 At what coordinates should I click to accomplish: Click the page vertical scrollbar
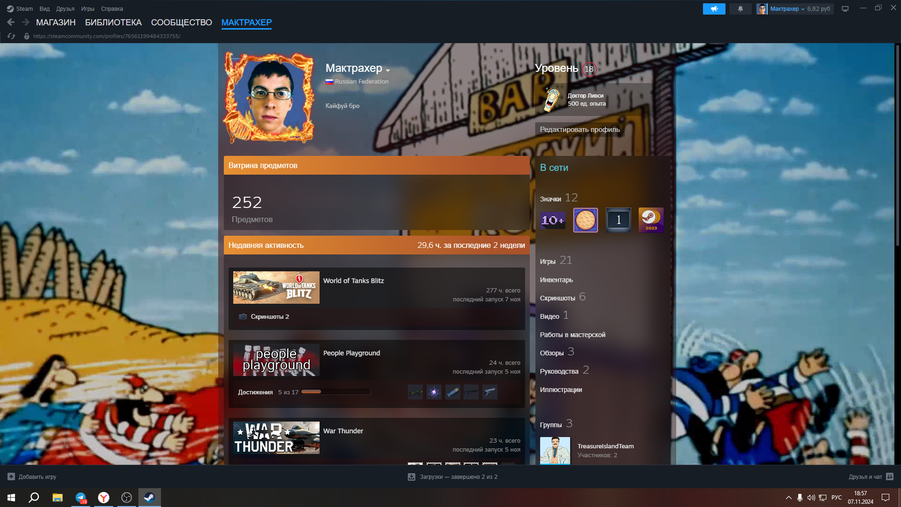(897, 146)
